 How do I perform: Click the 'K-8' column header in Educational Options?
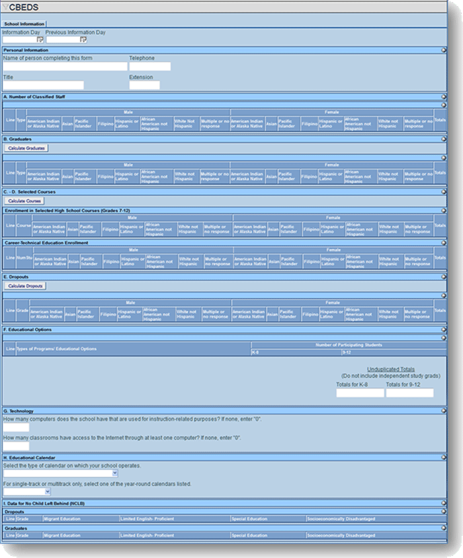coord(296,353)
